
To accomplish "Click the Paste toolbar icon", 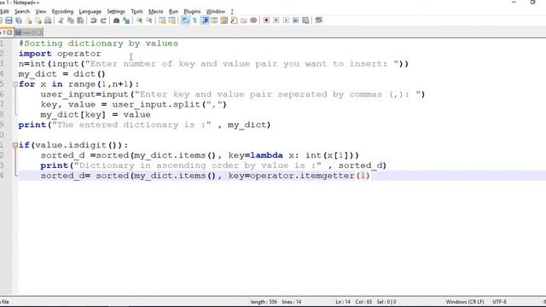I will pos(80,20).
